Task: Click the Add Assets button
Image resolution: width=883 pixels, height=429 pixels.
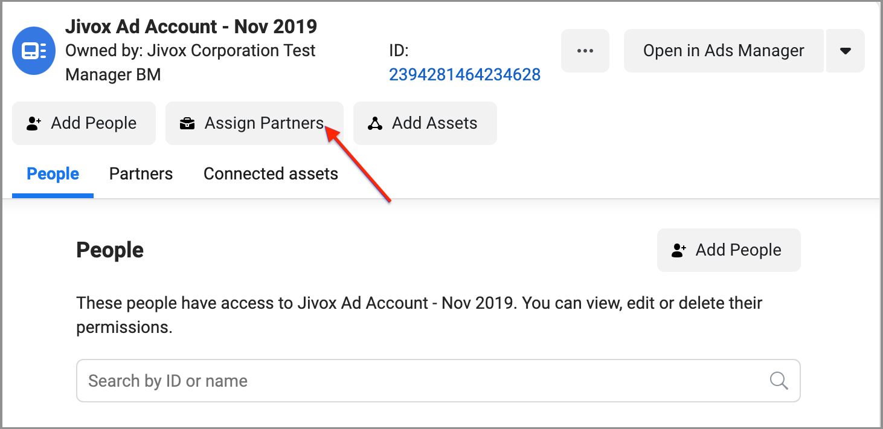Action: pyautogui.click(x=425, y=123)
